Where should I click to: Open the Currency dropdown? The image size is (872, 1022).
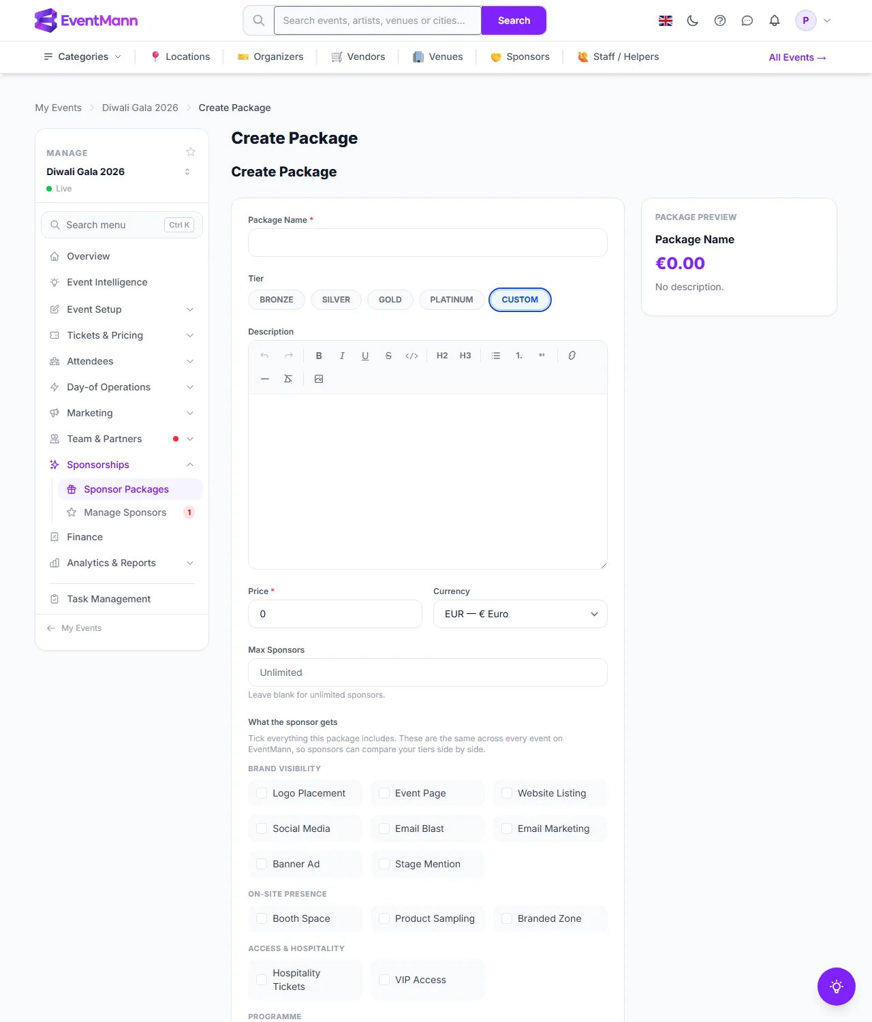point(520,614)
